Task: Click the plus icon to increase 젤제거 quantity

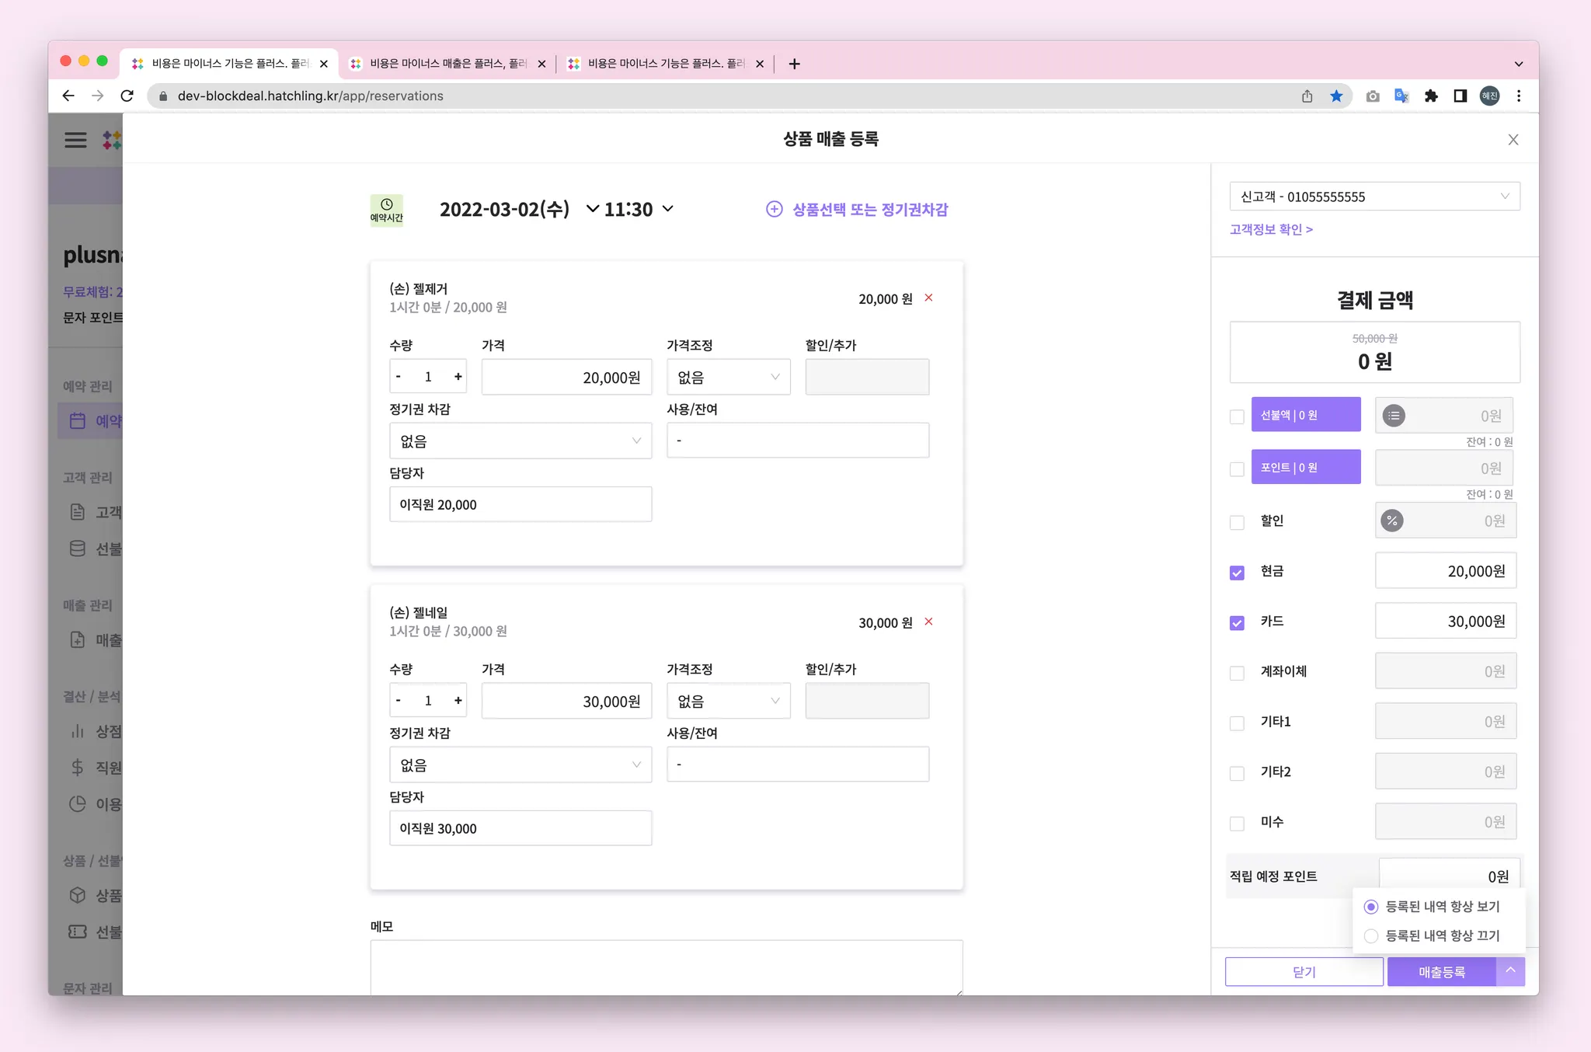Action: pos(458,377)
